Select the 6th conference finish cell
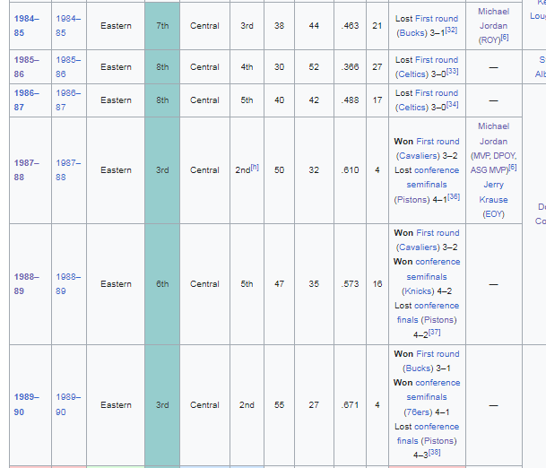The height and width of the screenshot is (468, 546). tap(162, 284)
